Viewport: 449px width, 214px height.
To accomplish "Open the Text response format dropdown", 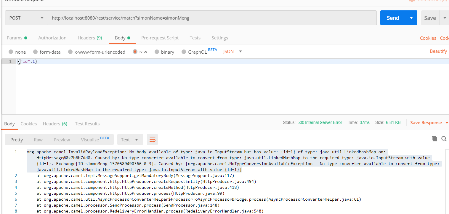I will tap(130, 139).
